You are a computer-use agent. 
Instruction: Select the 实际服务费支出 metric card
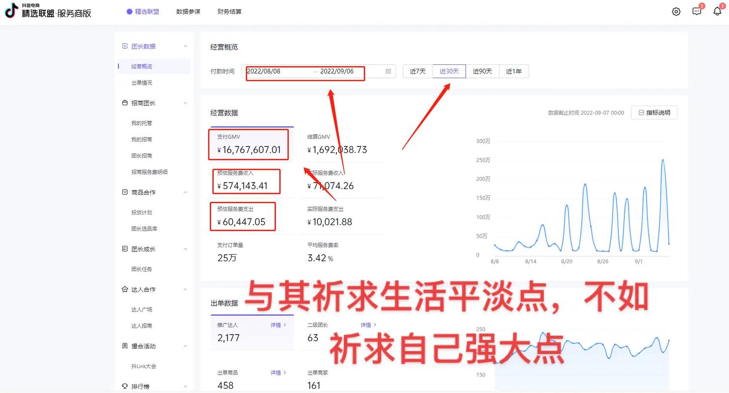pyautogui.click(x=343, y=216)
